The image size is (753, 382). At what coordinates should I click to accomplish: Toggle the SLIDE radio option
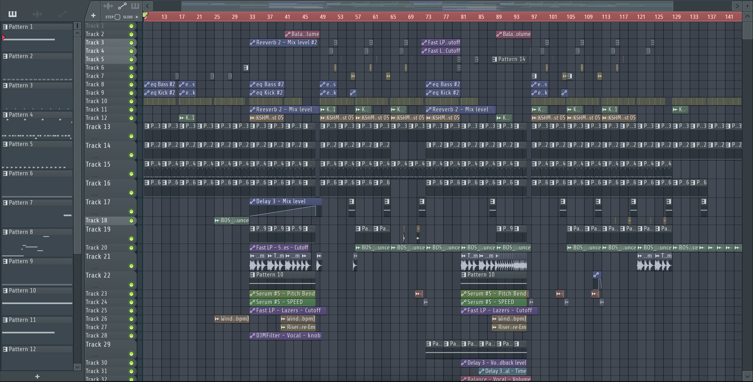coord(136,17)
